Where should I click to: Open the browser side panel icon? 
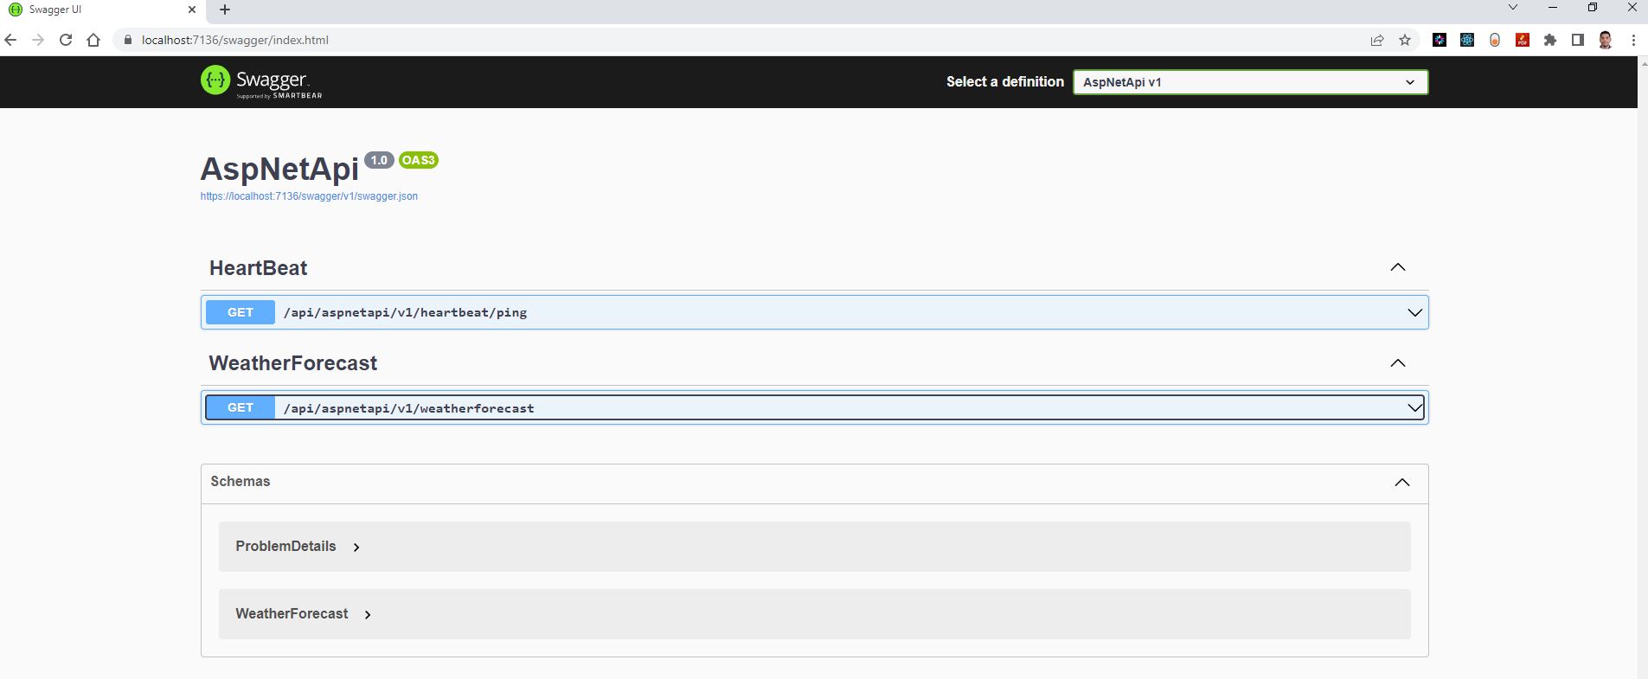tap(1578, 40)
